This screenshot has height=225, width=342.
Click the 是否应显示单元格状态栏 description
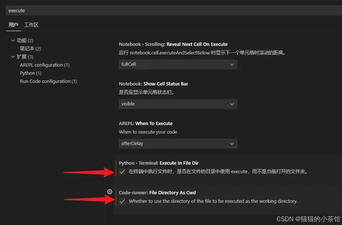tap(147, 92)
